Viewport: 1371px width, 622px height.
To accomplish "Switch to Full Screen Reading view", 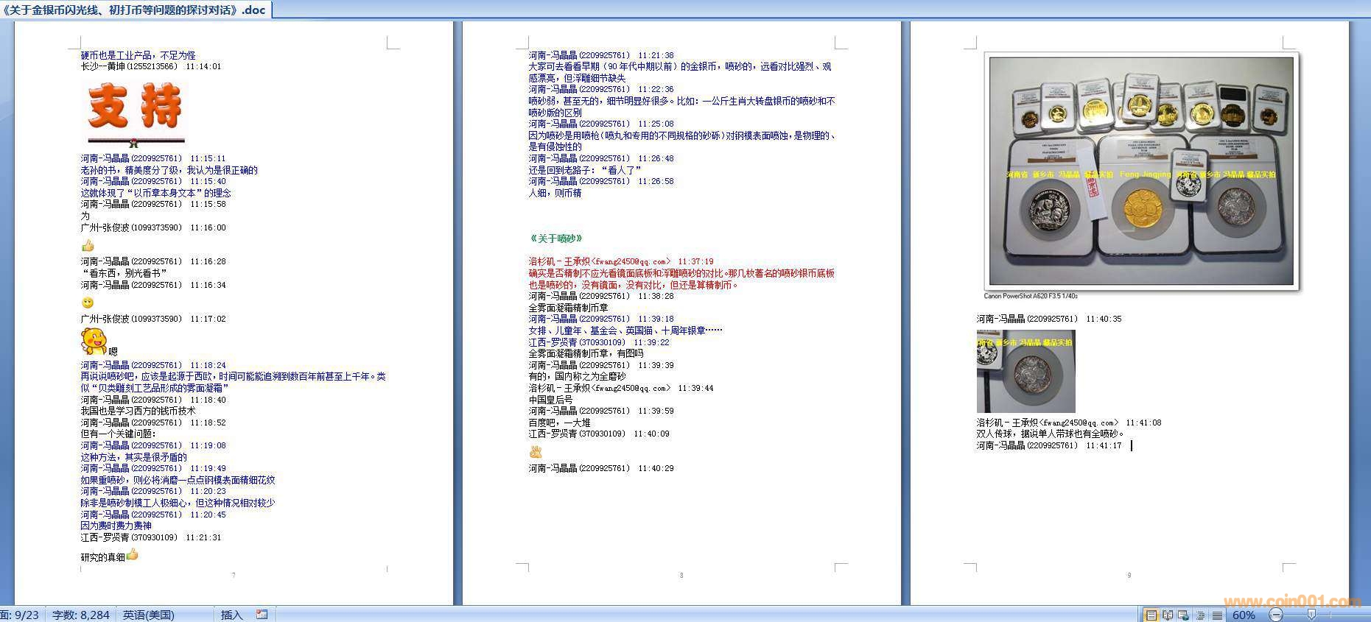I will click(1167, 615).
